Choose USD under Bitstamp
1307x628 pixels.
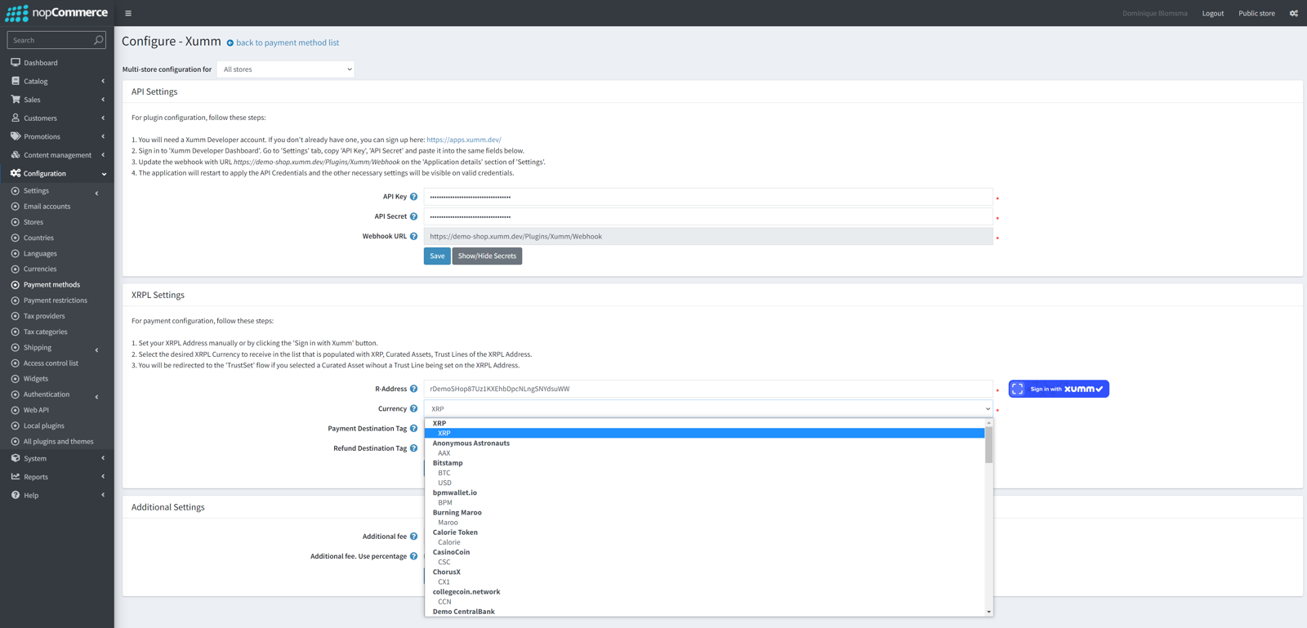[x=705, y=483]
